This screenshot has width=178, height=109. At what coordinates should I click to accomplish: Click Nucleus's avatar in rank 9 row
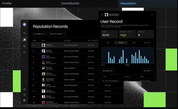(43, 91)
